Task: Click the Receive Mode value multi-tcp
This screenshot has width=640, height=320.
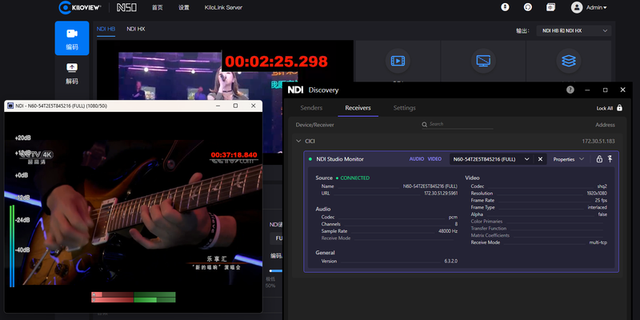Action: [x=598, y=242]
